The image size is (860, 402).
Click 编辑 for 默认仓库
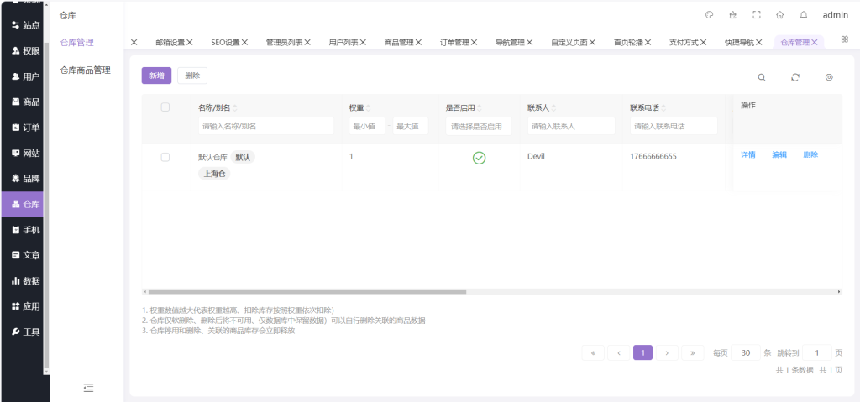coord(779,154)
